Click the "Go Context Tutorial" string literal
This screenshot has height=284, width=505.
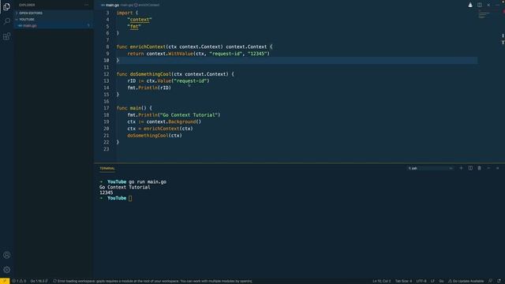(x=189, y=115)
